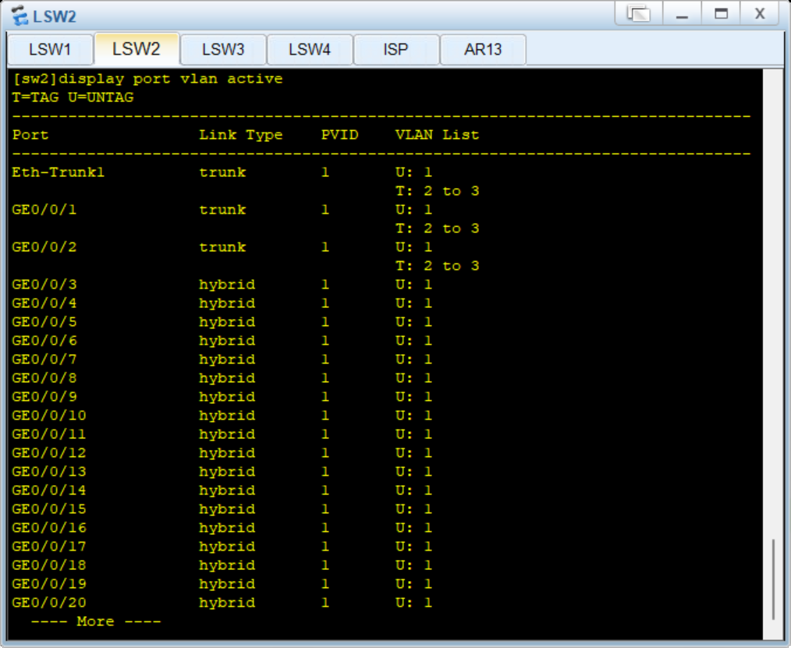
Task: Click the 'VLAN List' column header
Action: 437,135
